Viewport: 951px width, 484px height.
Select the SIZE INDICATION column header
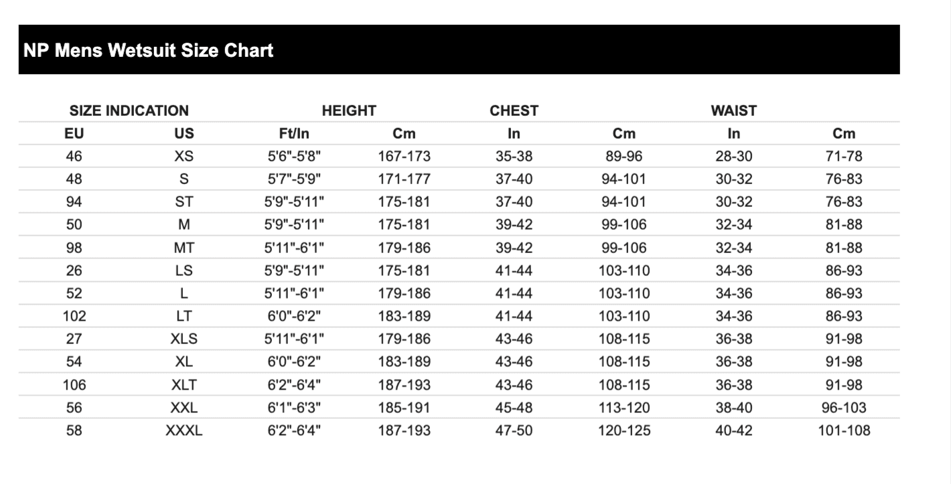coord(129,110)
